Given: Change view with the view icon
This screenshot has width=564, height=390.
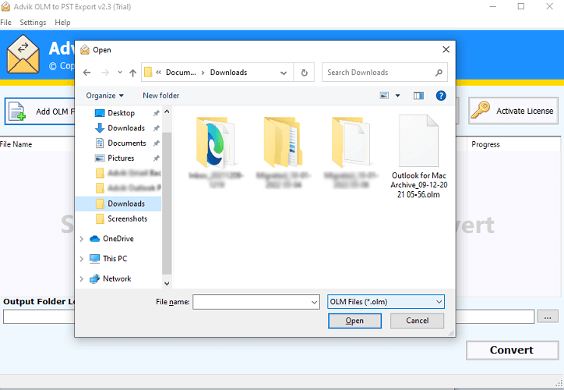Looking at the screenshot, I should point(384,95).
